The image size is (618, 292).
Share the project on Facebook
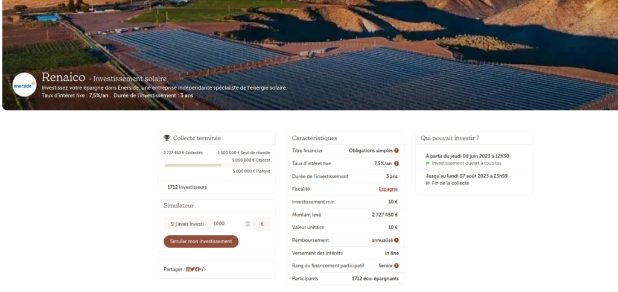pos(197,269)
